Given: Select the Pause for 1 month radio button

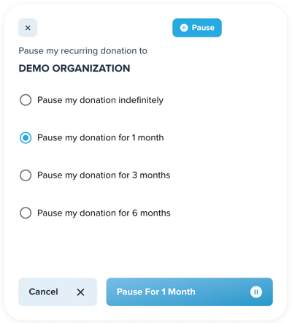Looking at the screenshot, I should coord(26,137).
